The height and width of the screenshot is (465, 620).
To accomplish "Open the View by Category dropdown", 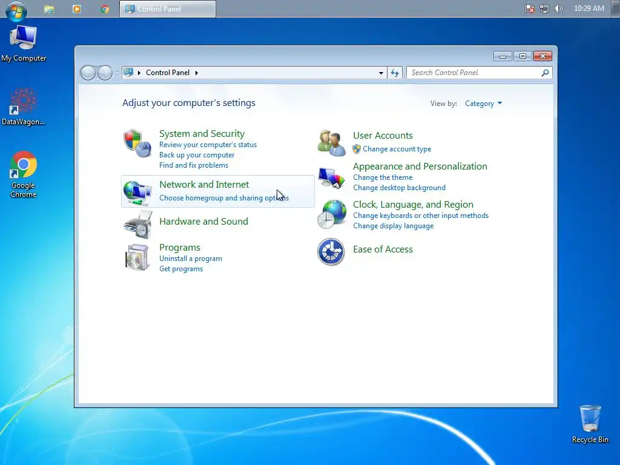I will pyautogui.click(x=483, y=104).
